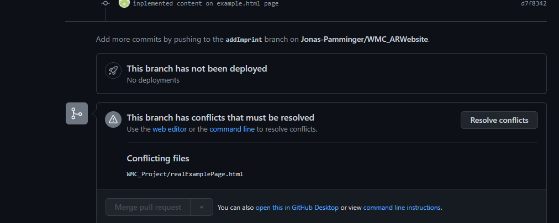559x223 pixels.
Task: Click the This branch has not been deployed heading
Action: tap(197, 68)
